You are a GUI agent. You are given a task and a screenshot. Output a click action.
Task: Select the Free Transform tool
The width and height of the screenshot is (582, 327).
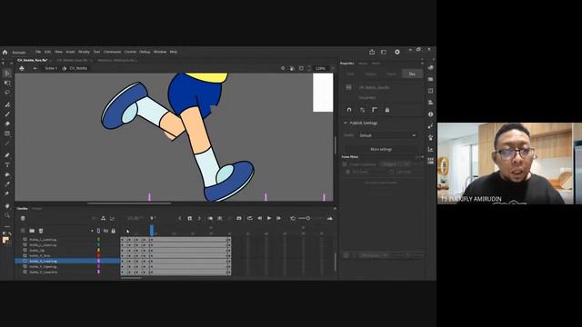[x=7, y=83]
